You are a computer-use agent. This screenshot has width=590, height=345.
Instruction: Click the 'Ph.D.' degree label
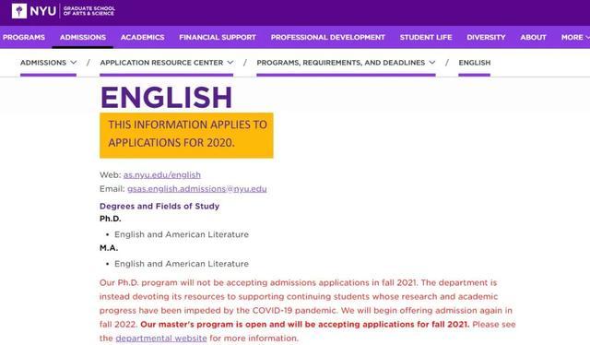click(111, 219)
